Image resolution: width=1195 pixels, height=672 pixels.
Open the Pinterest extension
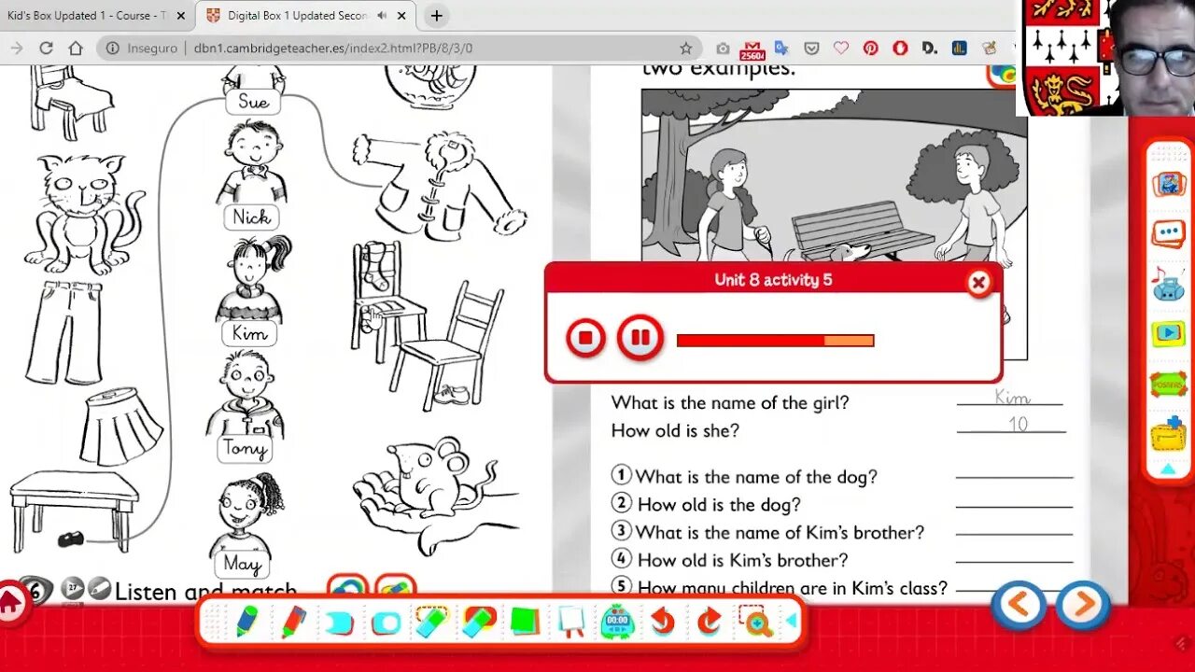pos(870,48)
